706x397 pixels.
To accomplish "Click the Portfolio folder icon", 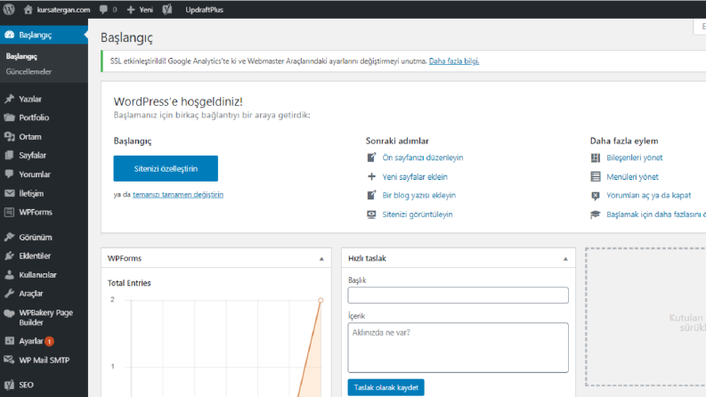I will pyautogui.click(x=10, y=117).
